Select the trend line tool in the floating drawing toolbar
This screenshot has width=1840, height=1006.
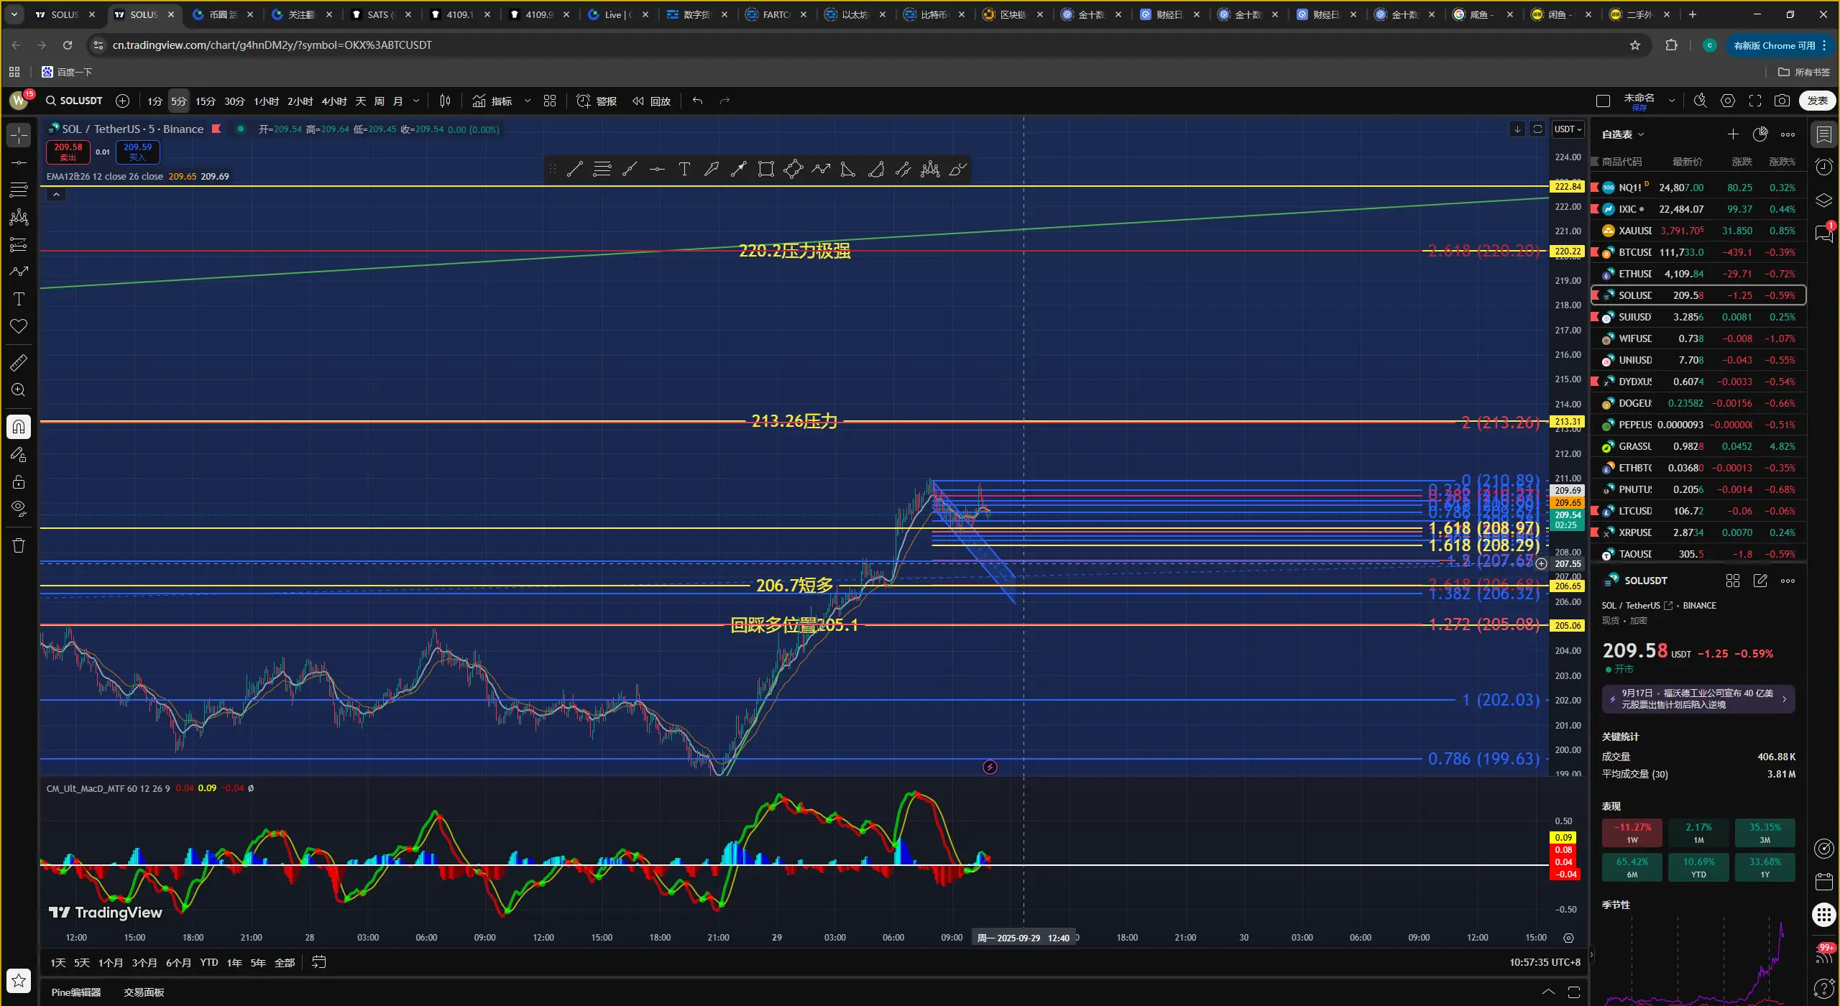click(574, 170)
